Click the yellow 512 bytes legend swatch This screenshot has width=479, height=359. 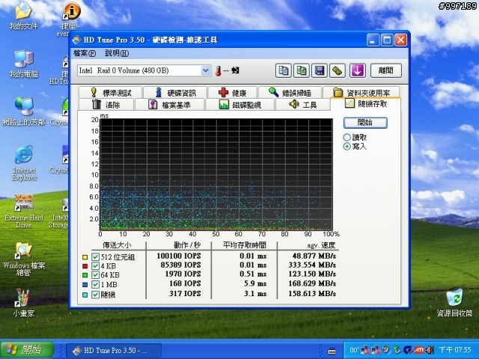tap(85, 257)
